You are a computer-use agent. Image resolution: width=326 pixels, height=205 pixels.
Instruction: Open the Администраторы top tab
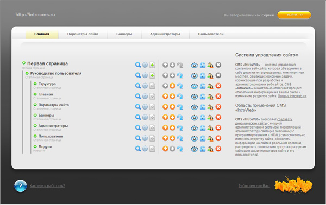165,34
